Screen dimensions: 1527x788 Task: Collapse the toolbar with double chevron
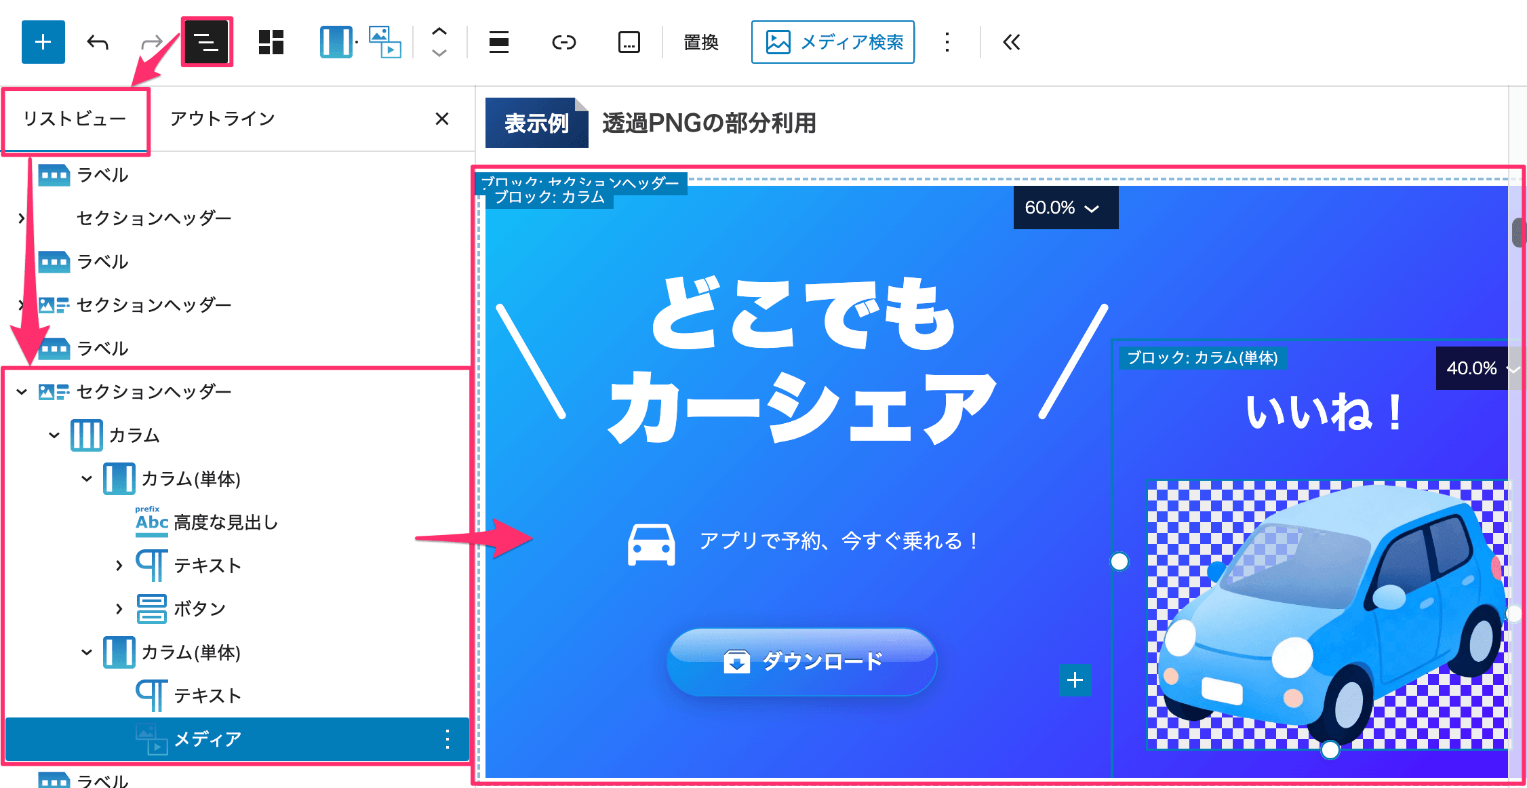click(x=1011, y=42)
